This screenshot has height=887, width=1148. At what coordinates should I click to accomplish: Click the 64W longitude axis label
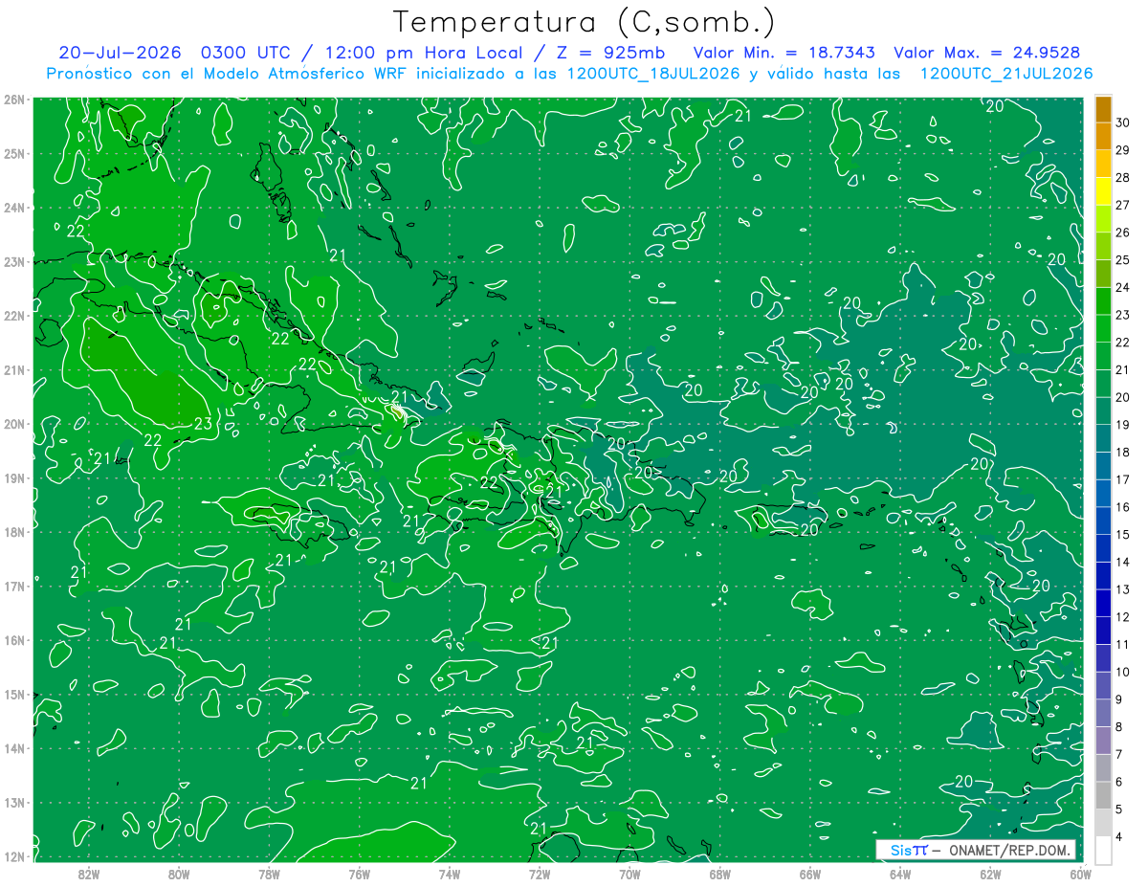(x=900, y=874)
